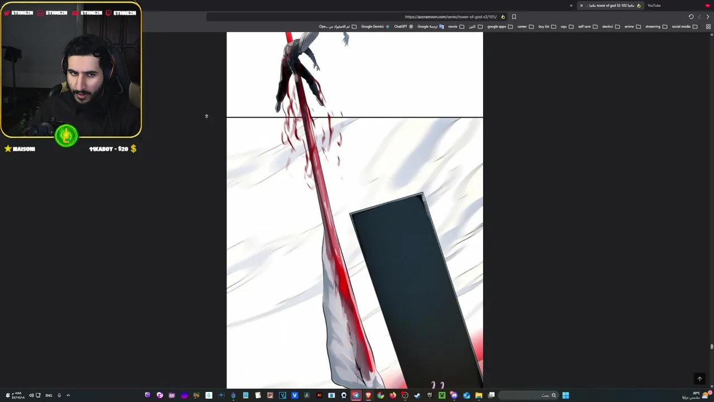714x402 pixels.
Task: Open the taskbar clock and date
Action: 17,395
